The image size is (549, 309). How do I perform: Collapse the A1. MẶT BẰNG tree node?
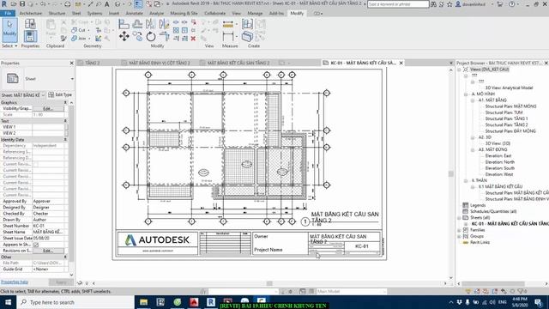tap(473, 100)
